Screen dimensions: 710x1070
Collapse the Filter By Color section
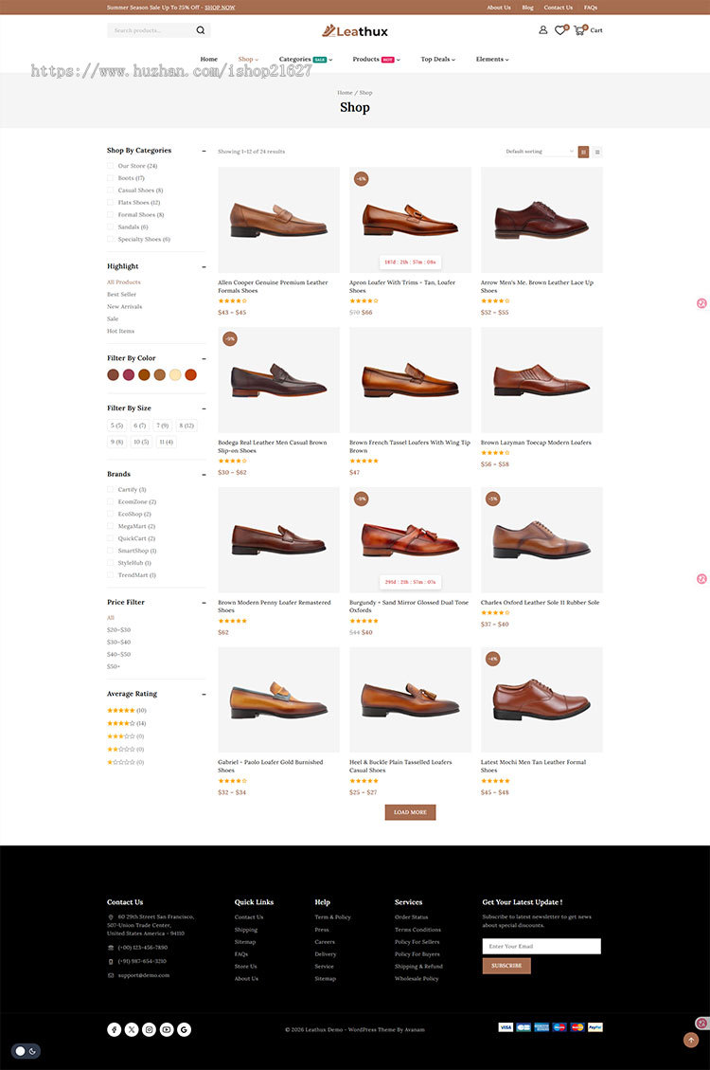tap(203, 358)
